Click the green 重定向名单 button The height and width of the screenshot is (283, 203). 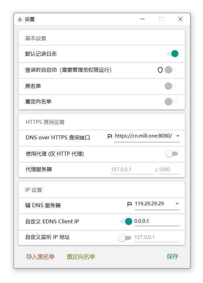pos(81,257)
